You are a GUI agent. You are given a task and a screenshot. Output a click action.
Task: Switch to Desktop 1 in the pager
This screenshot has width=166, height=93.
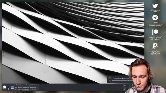tap(18, 85)
